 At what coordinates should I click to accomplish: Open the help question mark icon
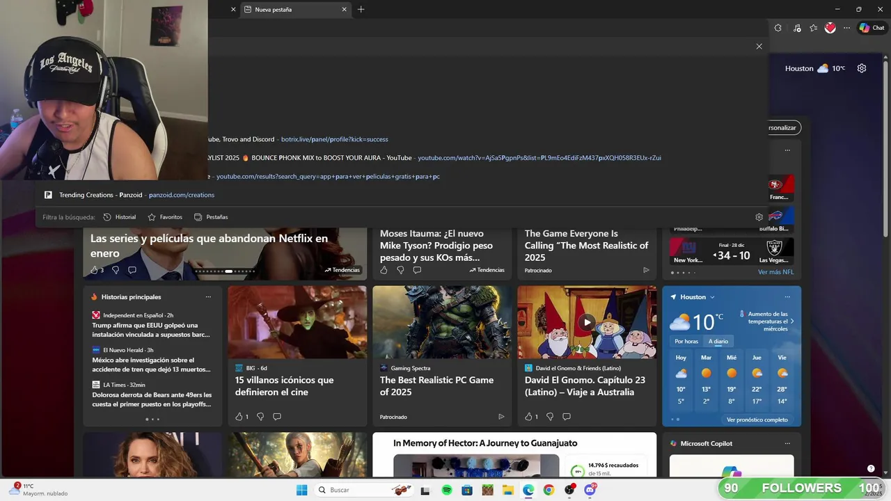click(x=871, y=468)
